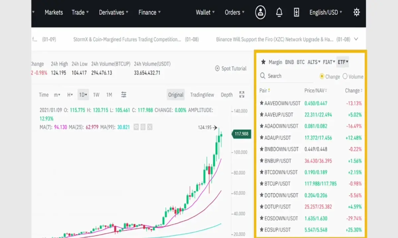The width and height of the screenshot is (398, 238).
Task: Sort pairs by the Change column
Action: click(354, 90)
